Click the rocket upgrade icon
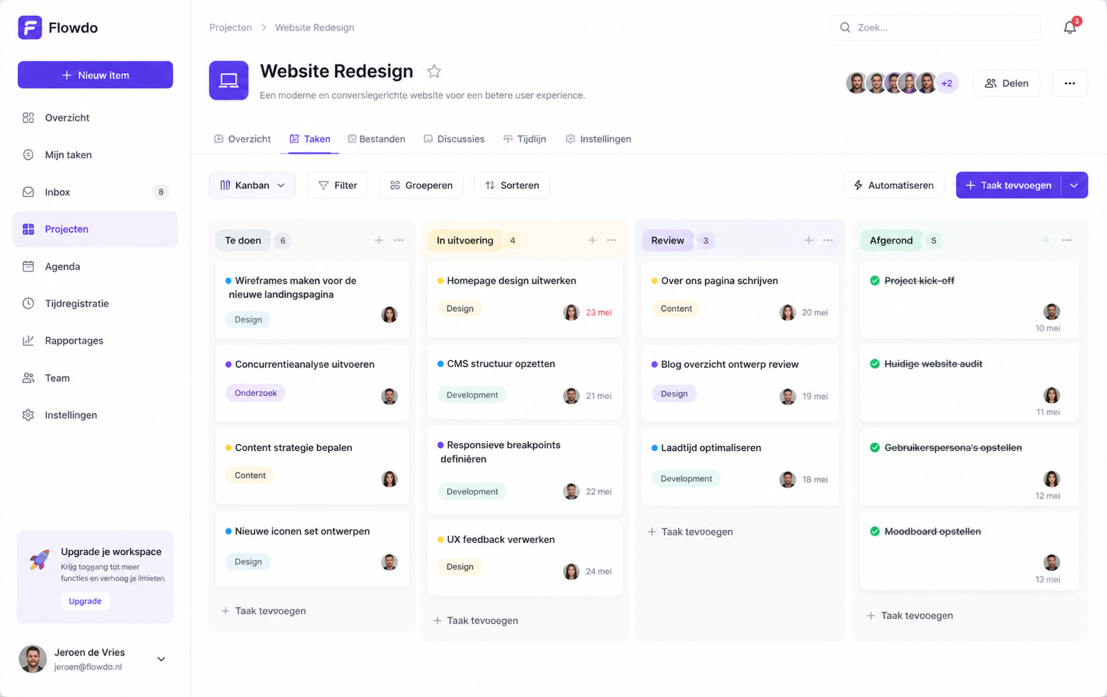Screen dimensions: 1107x697 pyautogui.click(x=39, y=559)
